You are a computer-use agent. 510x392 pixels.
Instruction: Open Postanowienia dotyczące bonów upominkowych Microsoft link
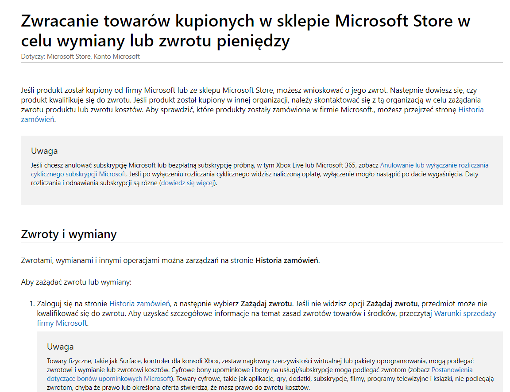coord(452,370)
